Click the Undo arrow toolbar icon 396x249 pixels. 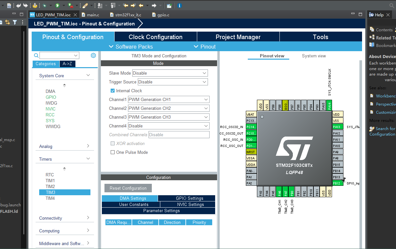click(18, 6)
